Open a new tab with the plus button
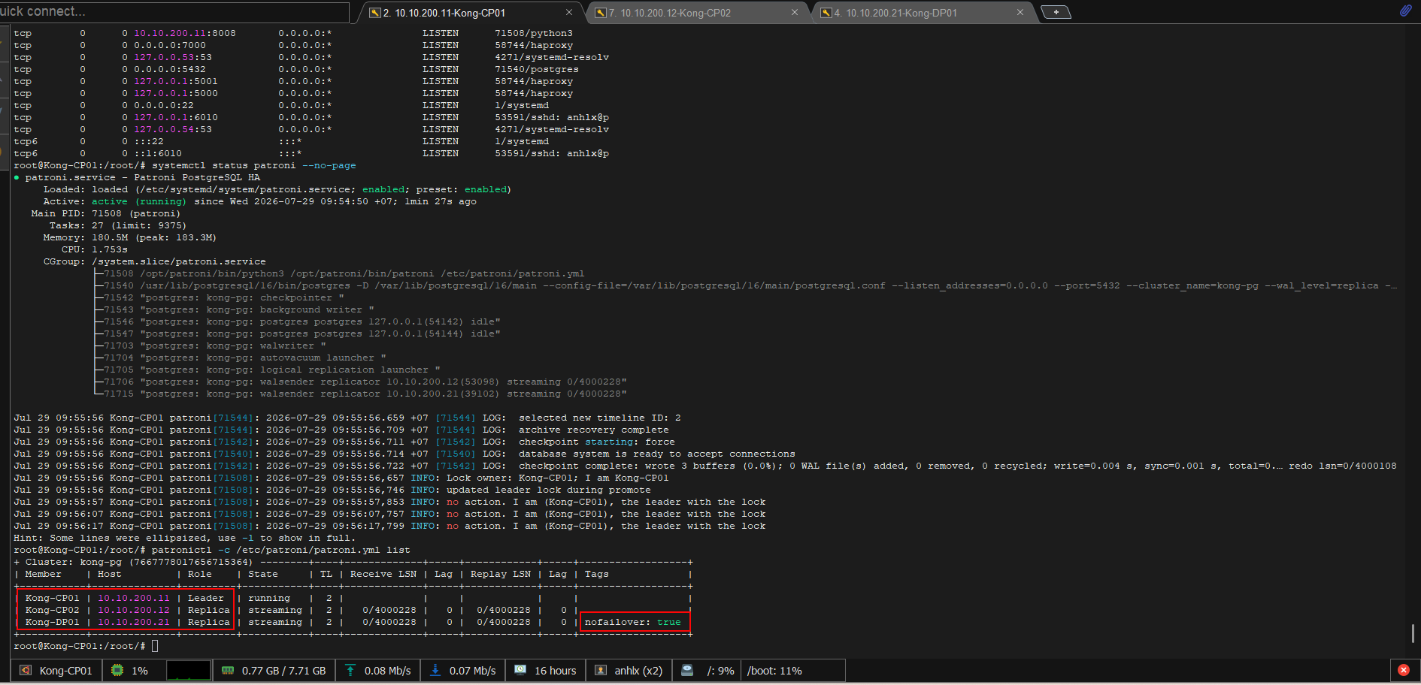Image resolution: width=1421 pixels, height=685 pixels. point(1056,12)
